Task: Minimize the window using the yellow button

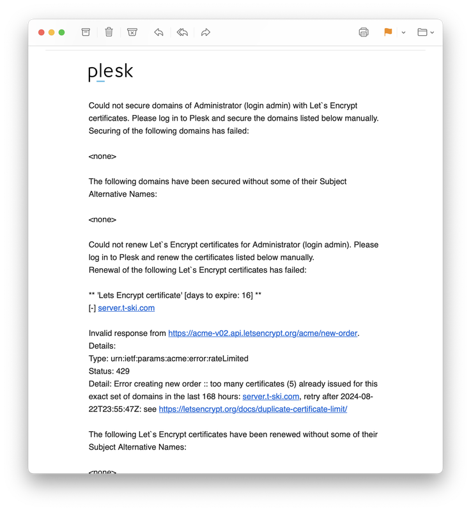Action: pos(52,33)
